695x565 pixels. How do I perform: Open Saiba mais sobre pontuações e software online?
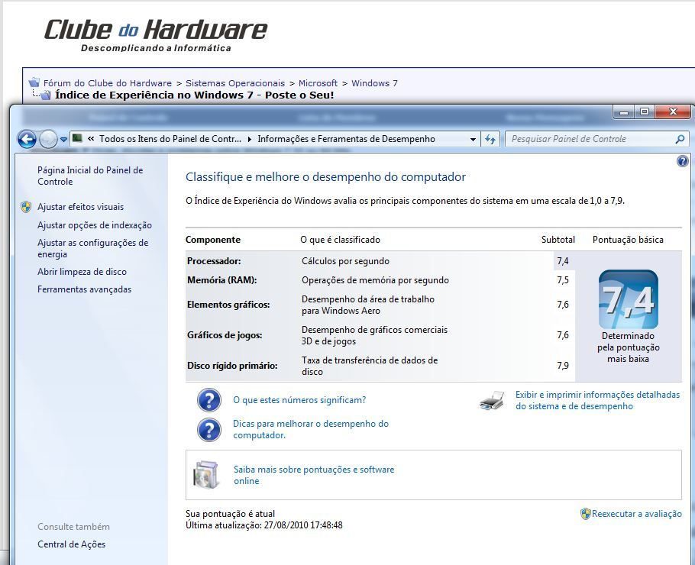point(314,475)
